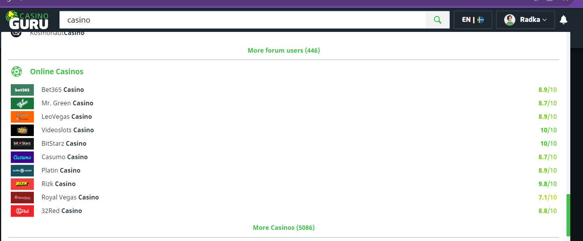Click the green vertical scrollbar thumb
This screenshot has width=583, height=241.
pyautogui.click(x=568, y=215)
